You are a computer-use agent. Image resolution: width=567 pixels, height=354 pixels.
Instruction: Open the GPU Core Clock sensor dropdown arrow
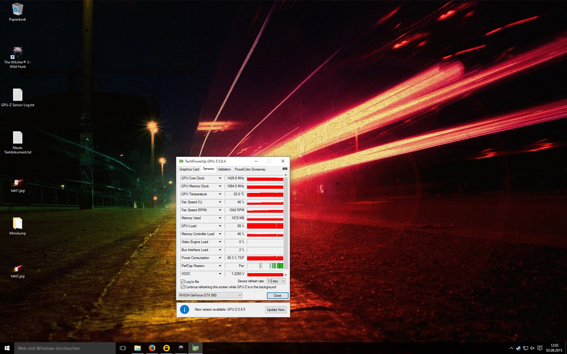tap(220, 178)
